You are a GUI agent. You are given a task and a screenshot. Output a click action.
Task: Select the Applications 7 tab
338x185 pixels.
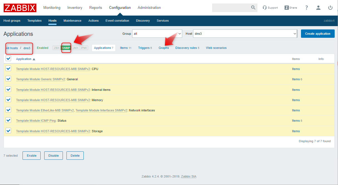pos(103,48)
